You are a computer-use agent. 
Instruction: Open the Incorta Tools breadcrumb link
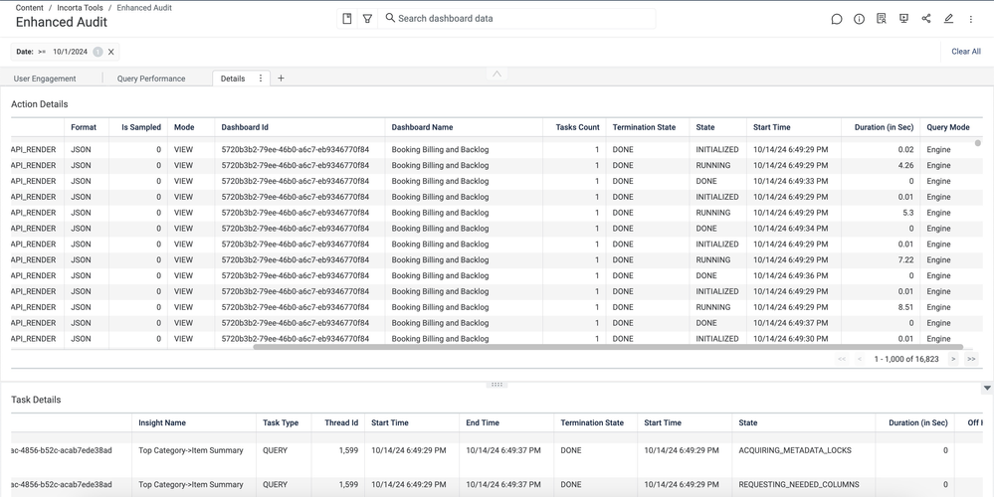pyautogui.click(x=80, y=8)
